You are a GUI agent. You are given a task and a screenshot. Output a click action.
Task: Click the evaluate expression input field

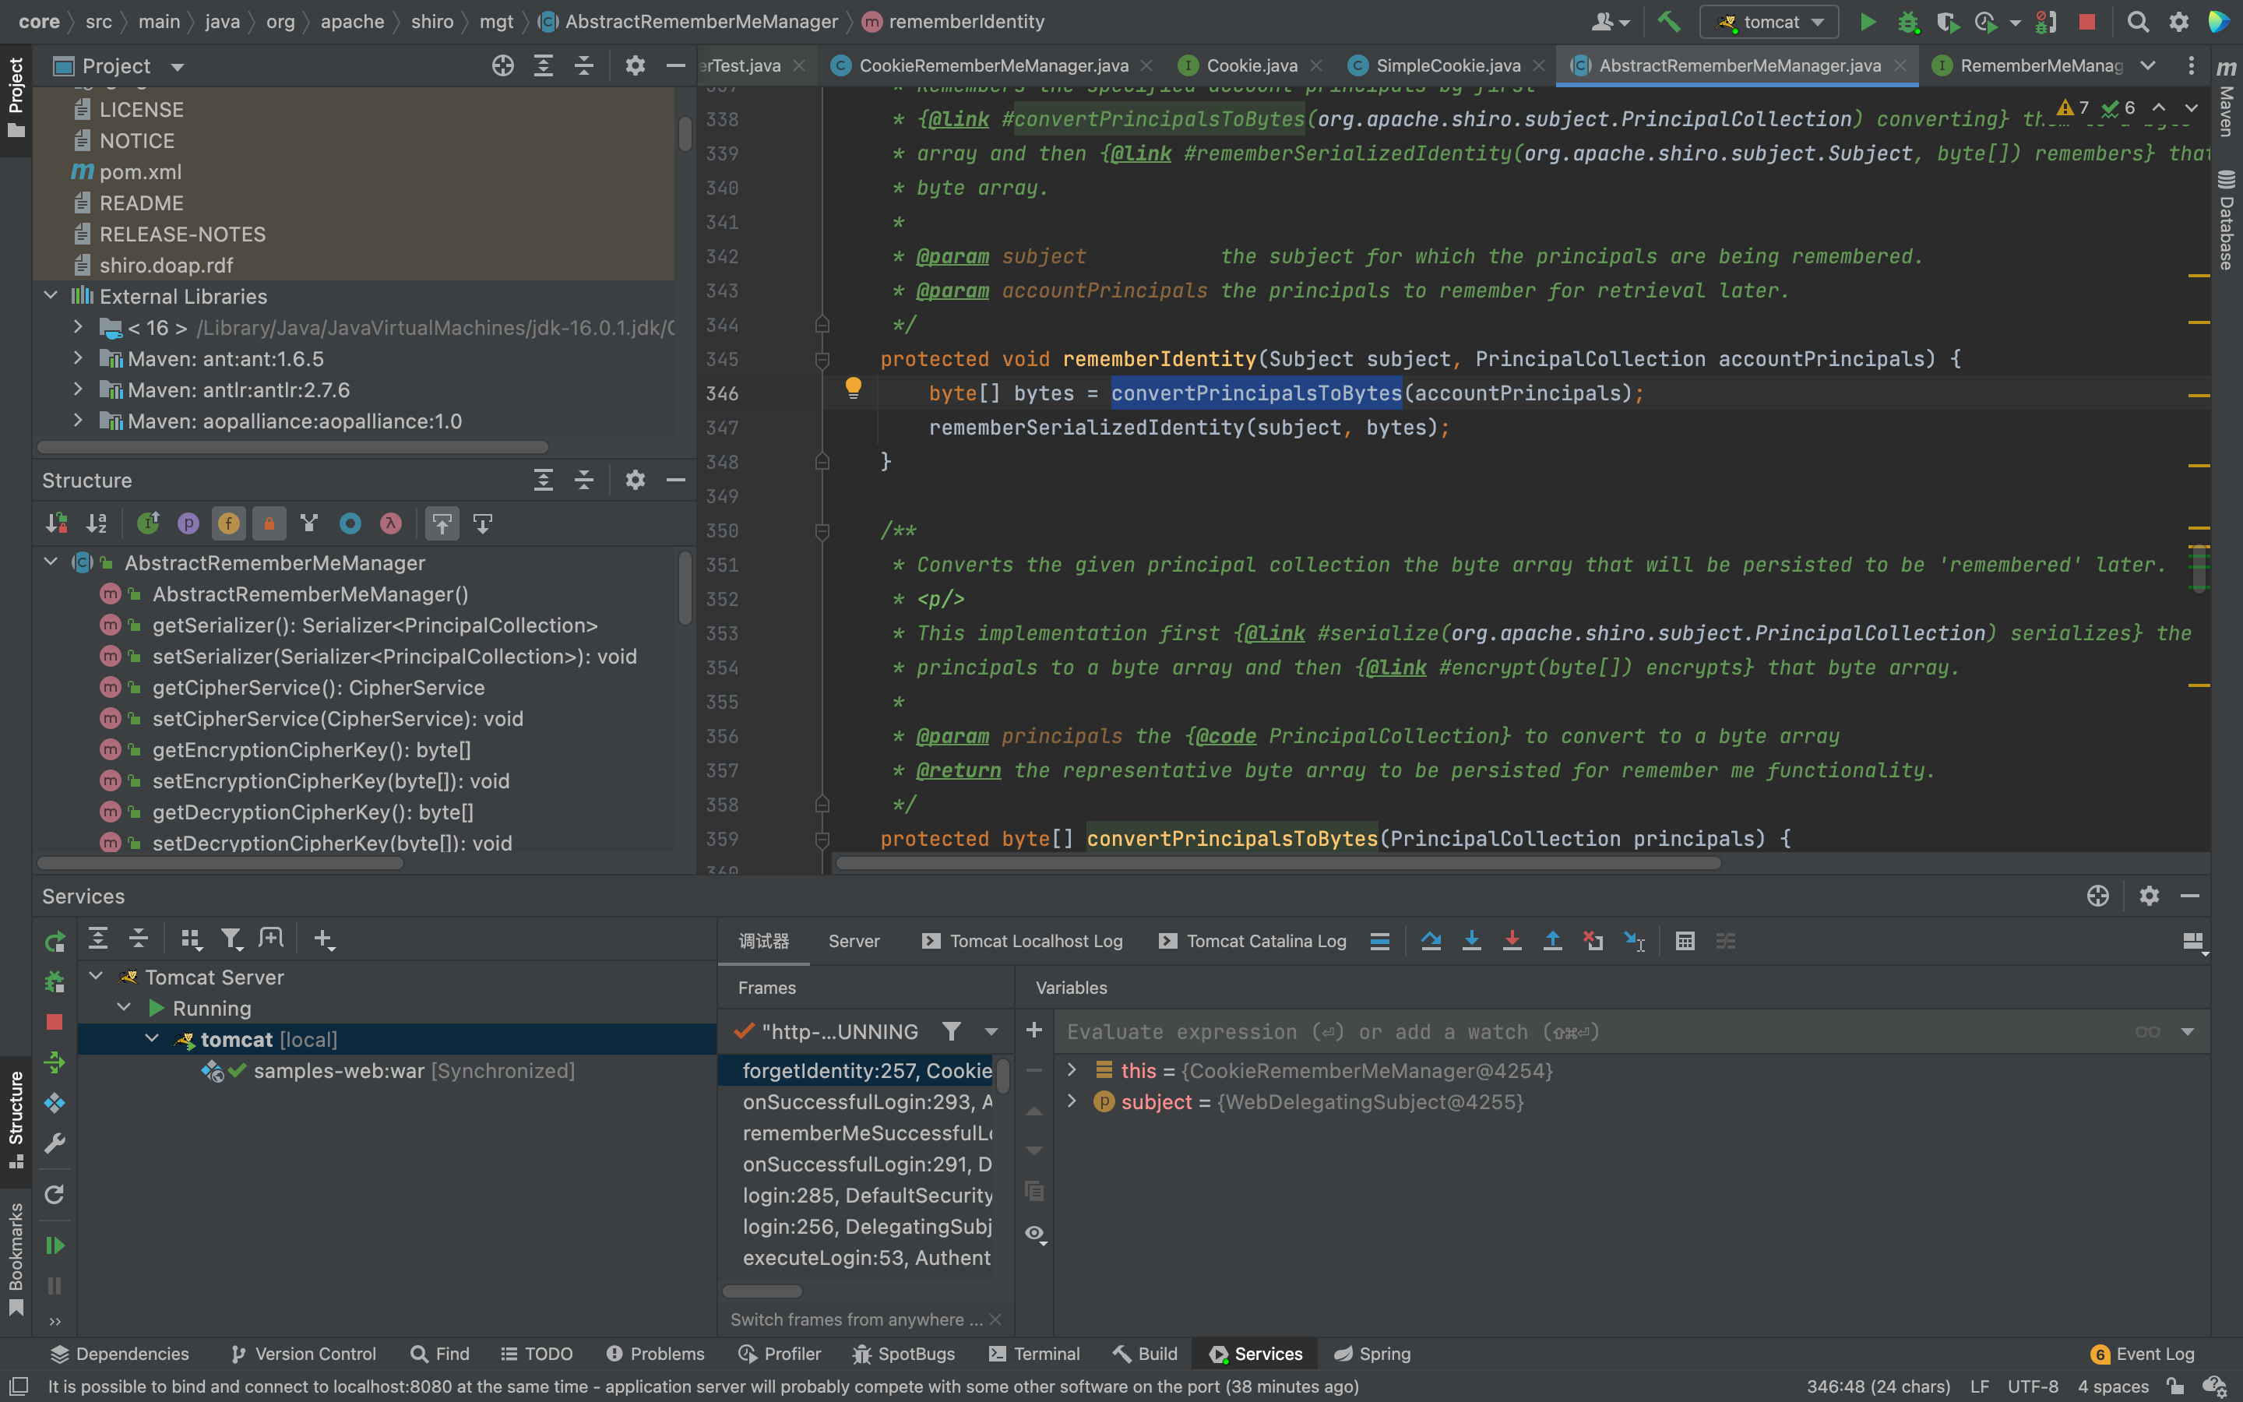[1594, 1032]
